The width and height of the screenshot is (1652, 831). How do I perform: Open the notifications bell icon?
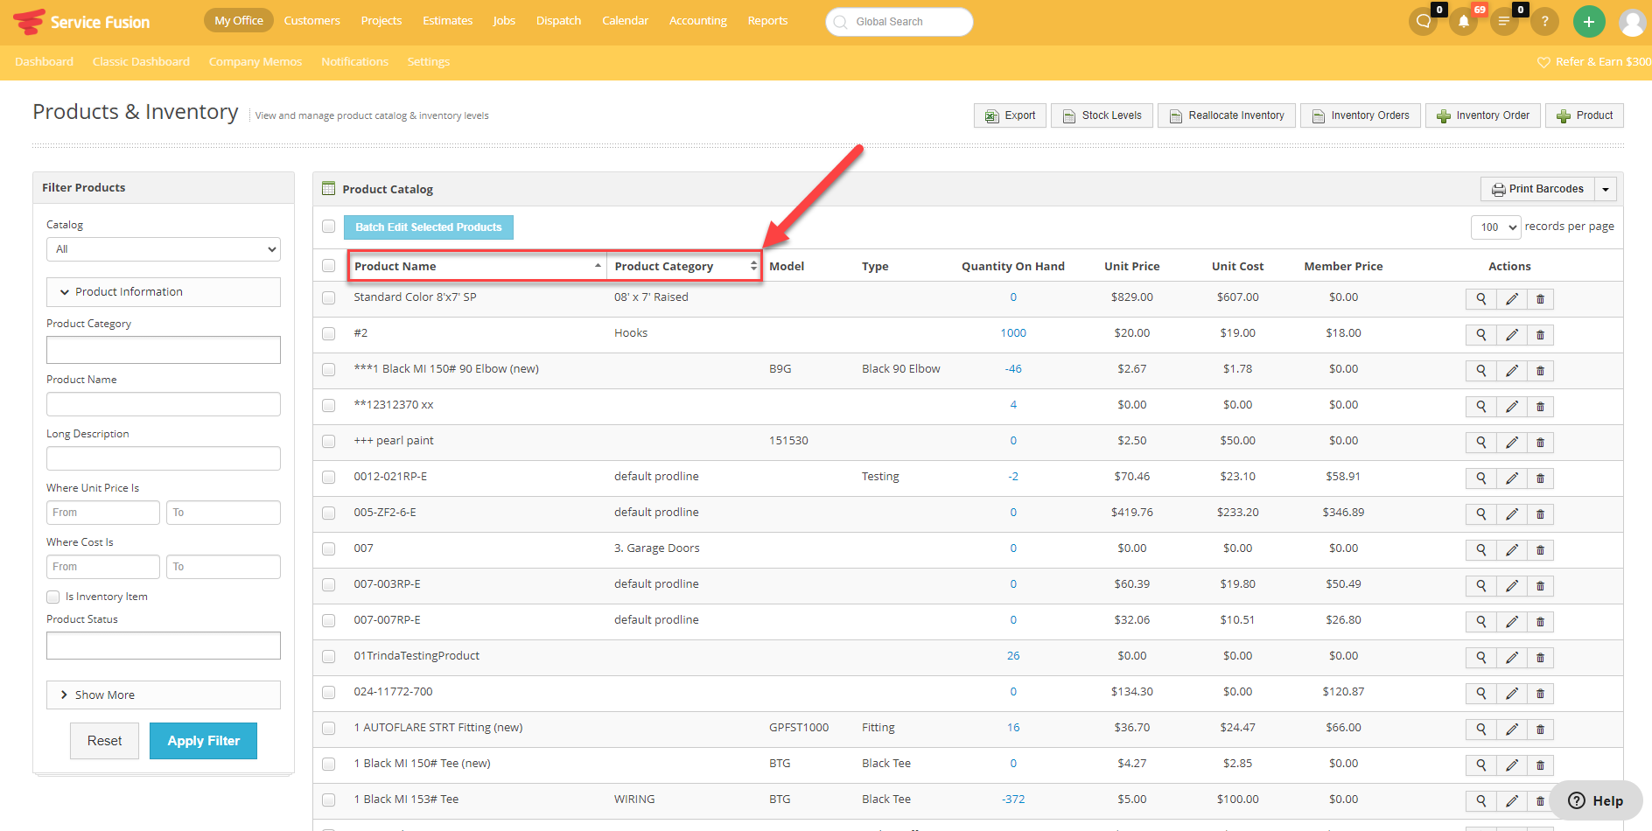click(1464, 21)
